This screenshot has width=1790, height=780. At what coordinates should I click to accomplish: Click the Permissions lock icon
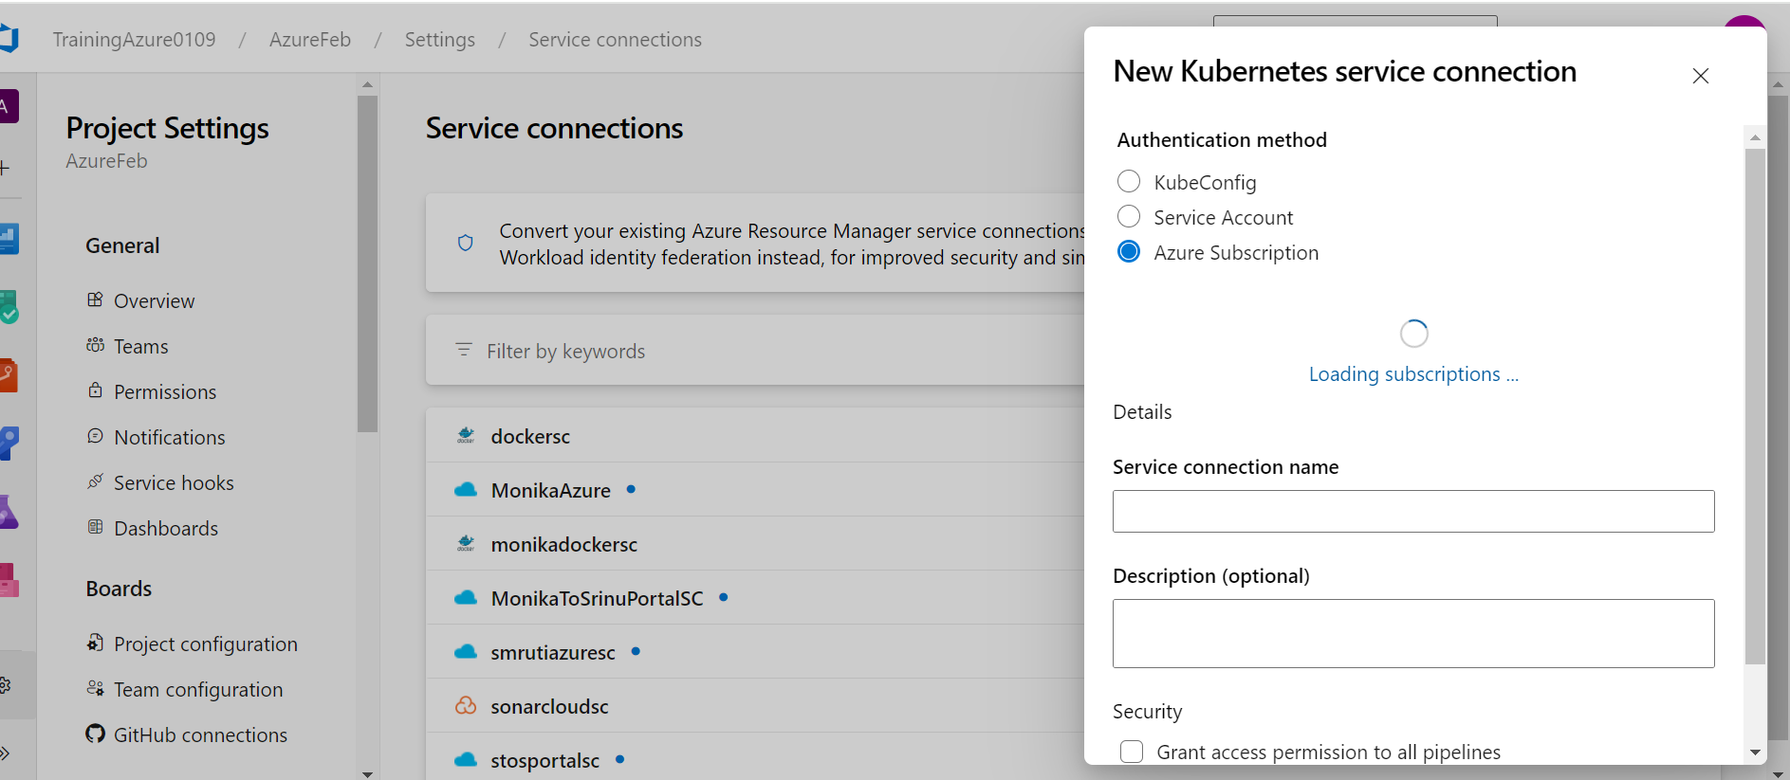(x=95, y=390)
